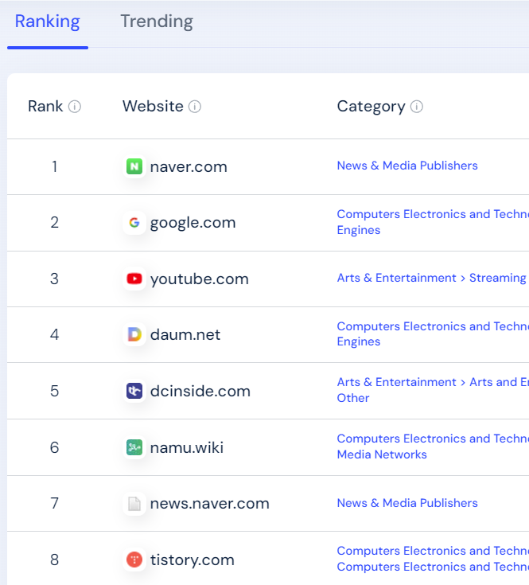Click the info icon next to Rank

pyautogui.click(x=75, y=107)
